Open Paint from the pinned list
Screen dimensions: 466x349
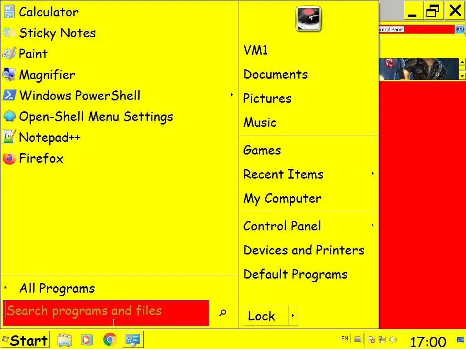pos(119,54)
